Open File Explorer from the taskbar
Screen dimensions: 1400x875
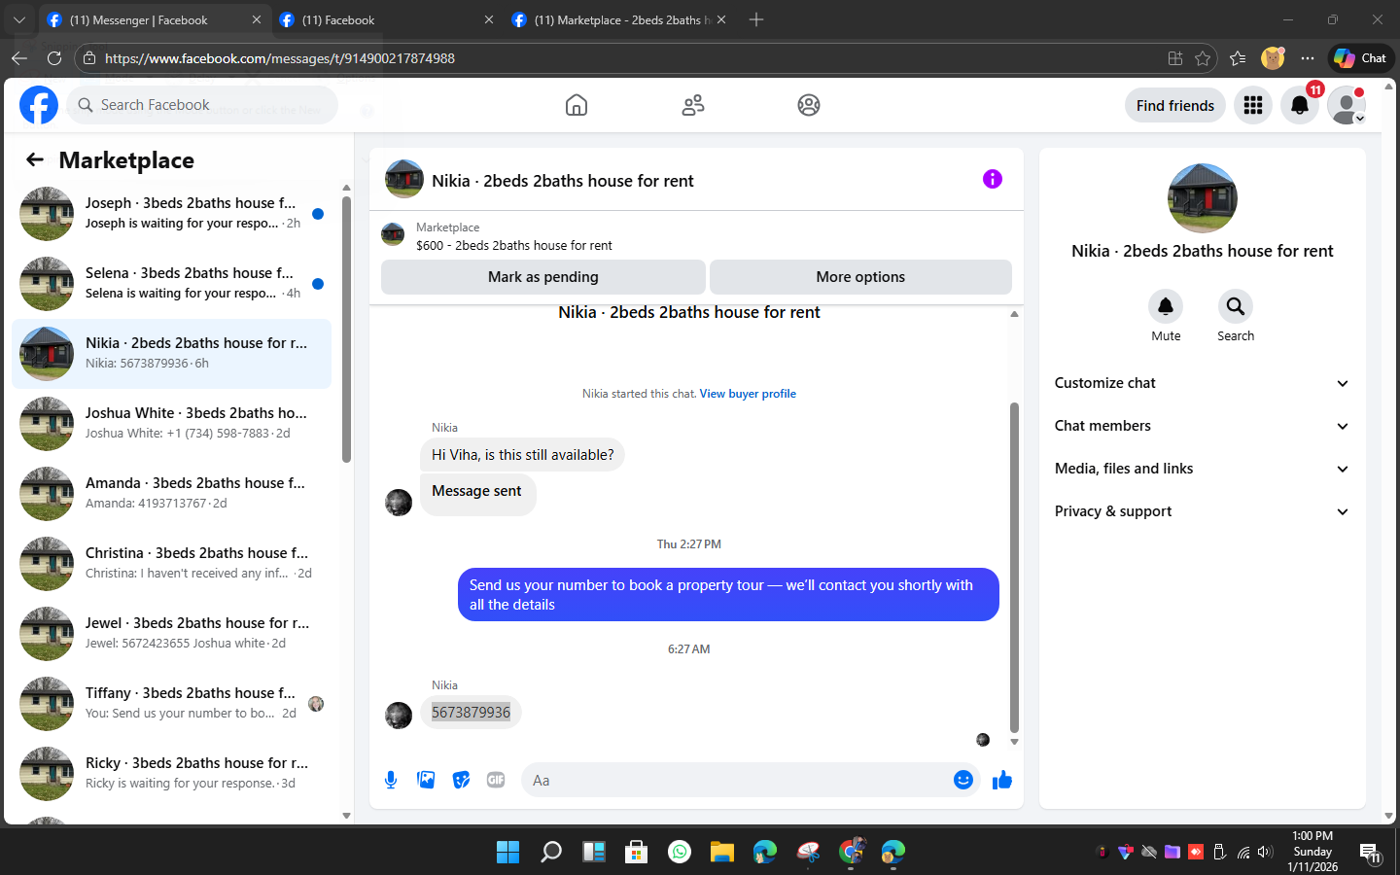(x=721, y=852)
